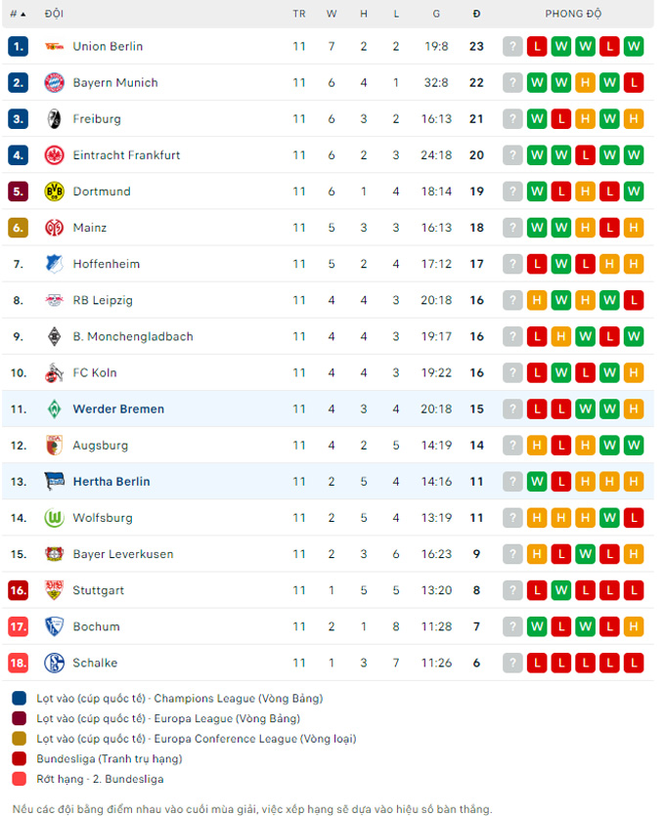Click the Werder Bremen diamond logo
This screenshot has width=665, height=816.
pyautogui.click(x=54, y=409)
